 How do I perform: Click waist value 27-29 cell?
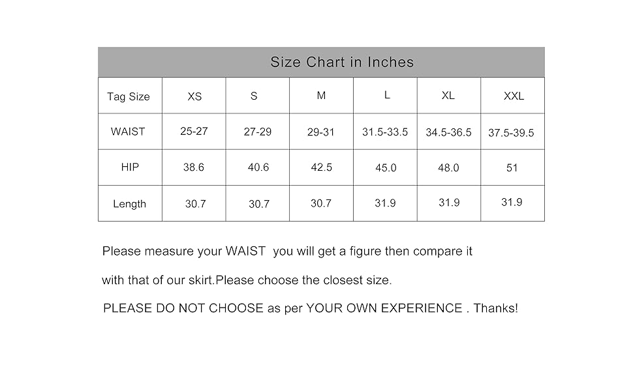tap(258, 132)
